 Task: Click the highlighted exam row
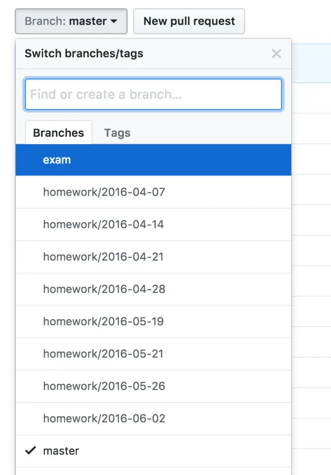(x=153, y=160)
